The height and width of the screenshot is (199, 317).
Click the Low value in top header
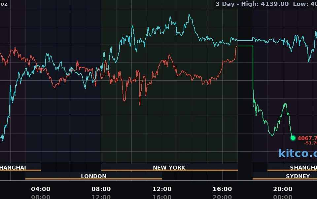(x=305, y=4)
